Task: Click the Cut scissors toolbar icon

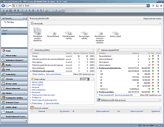Action: point(26,11)
